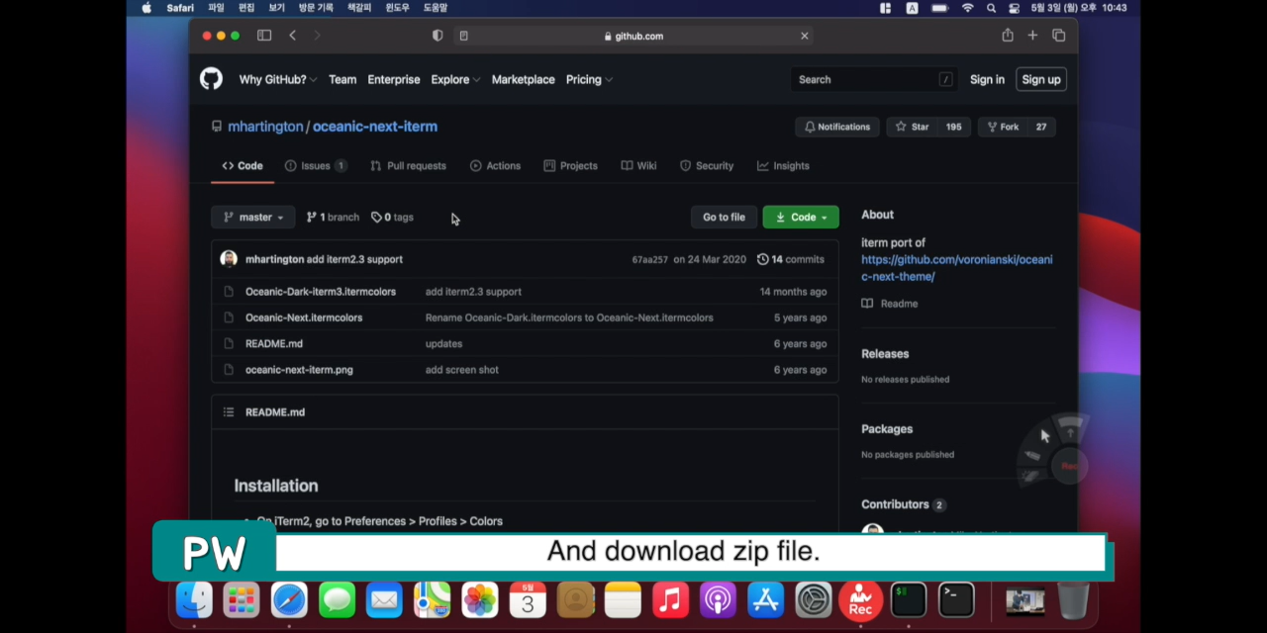Image resolution: width=1267 pixels, height=633 pixels.
Task: Click the Notifications bell button
Action: pyautogui.click(x=837, y=127)
